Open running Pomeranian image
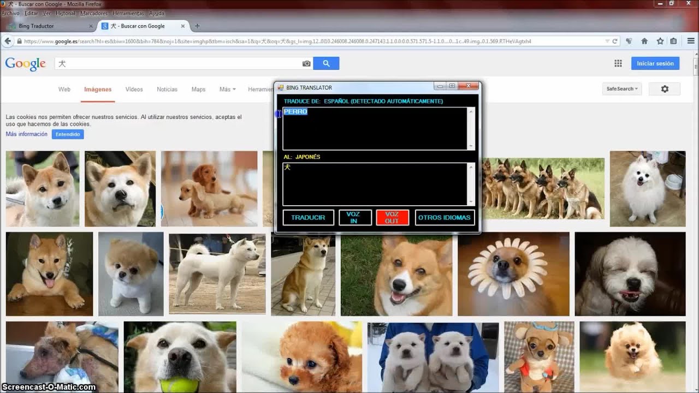 click(x=632, y=357)
